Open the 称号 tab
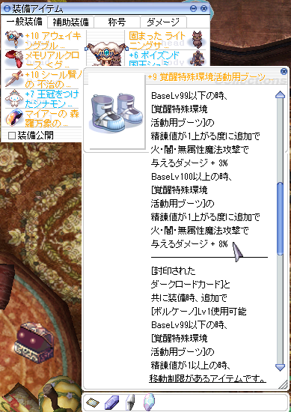This screenshot has height=412, width=291. point(117,22)
